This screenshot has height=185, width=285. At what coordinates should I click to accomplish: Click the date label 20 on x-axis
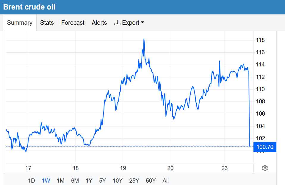(x=170, y=168)
